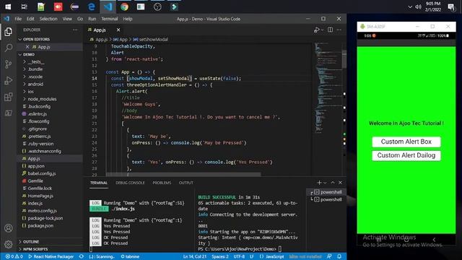This screenshot has width=462, height=260.
Task: Create a new terminal with plus icon
Action: point(319,183)
